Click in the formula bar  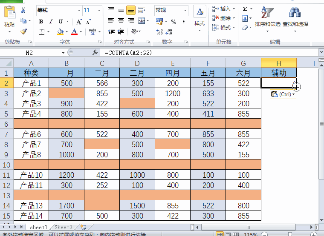pyautogui.click(x=209, y=53)
